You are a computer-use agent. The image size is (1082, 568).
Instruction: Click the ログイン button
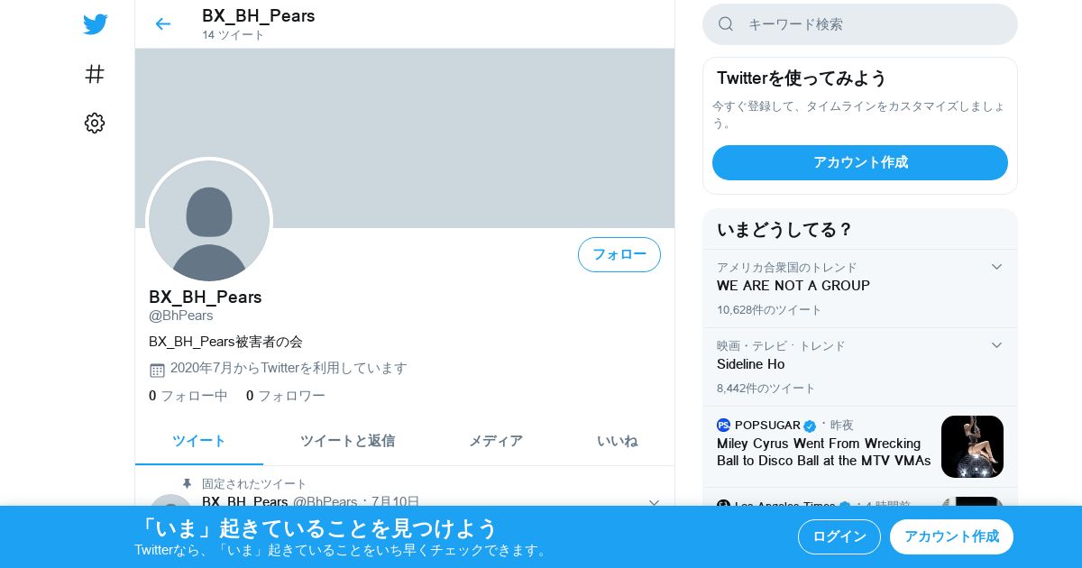coord(839,536)
